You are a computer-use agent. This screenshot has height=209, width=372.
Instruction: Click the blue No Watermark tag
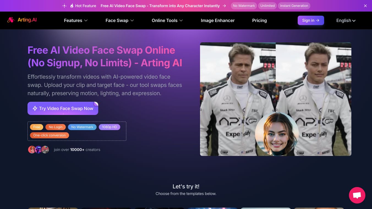[x=82, y=127]
